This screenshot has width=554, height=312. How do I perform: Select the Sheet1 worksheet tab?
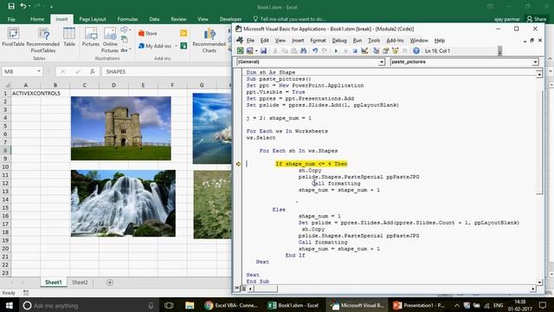54,283
